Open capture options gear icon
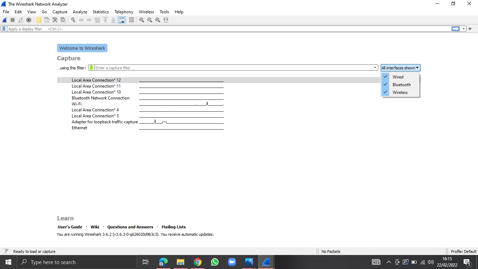 point(29,20)
